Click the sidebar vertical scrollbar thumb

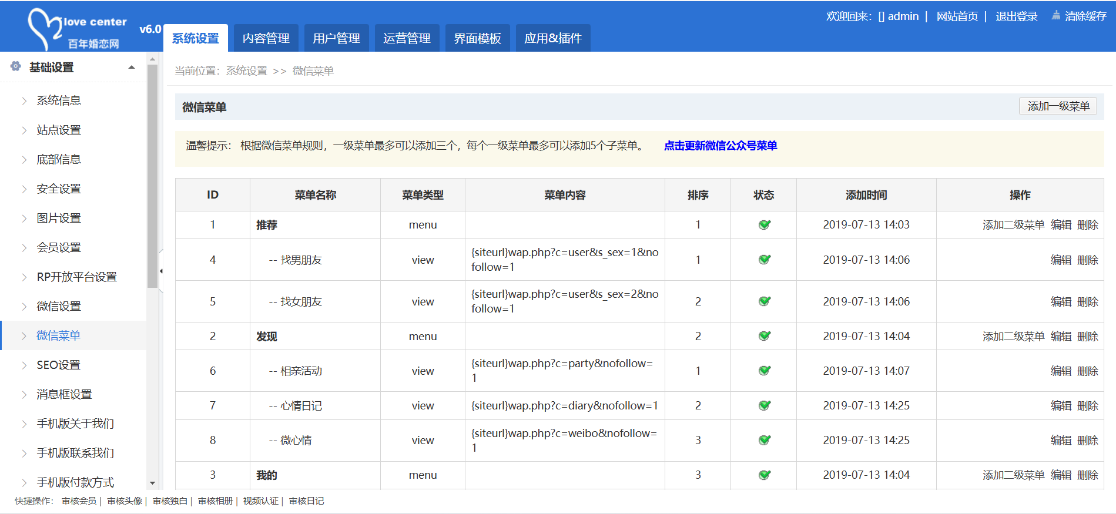point(152,176)
